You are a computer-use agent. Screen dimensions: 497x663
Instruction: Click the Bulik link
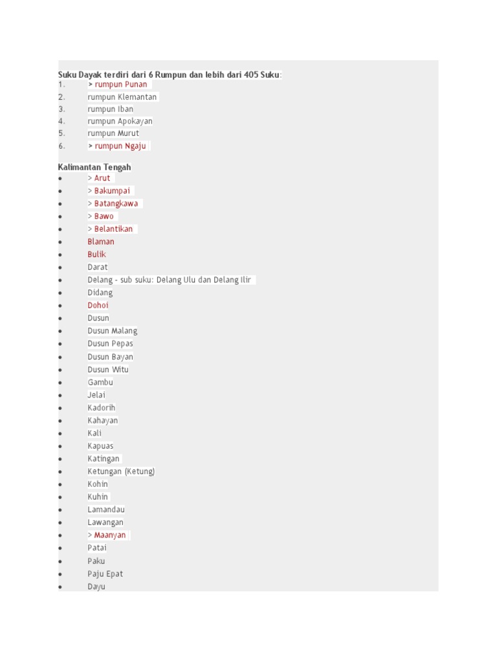[97, 254]
